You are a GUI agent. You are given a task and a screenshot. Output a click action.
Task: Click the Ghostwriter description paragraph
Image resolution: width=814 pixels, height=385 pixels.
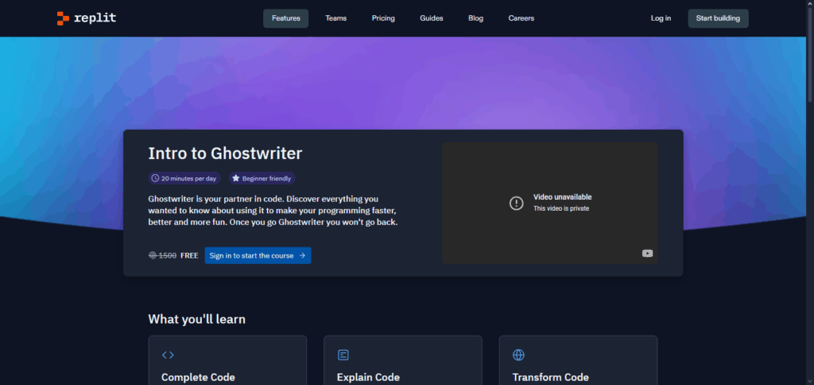tap(273, 211)
